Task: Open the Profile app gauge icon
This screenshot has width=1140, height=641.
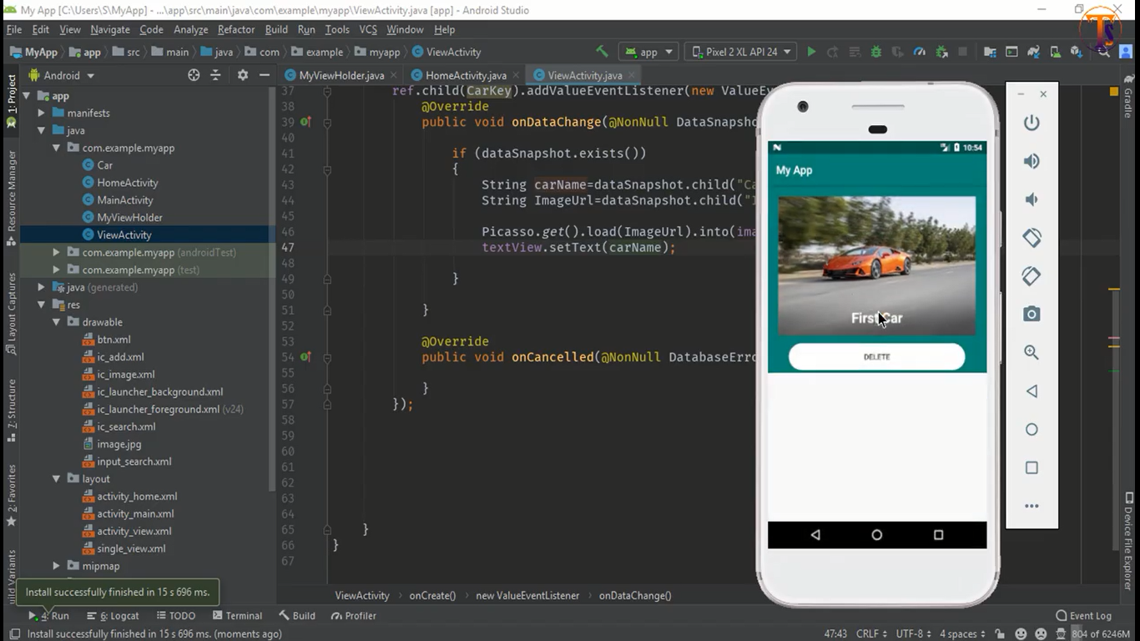Action: pos(919,52)
